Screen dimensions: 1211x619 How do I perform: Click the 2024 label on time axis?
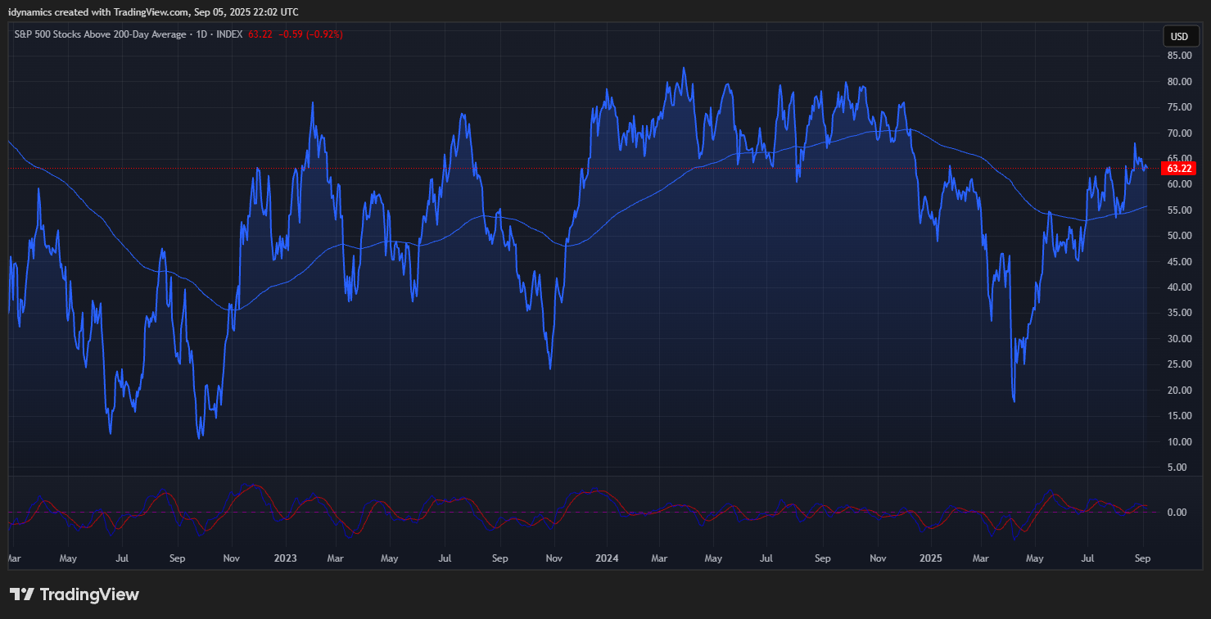607,558
